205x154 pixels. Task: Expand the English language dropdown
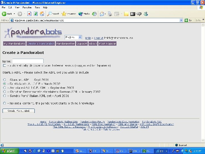point(80,37)
